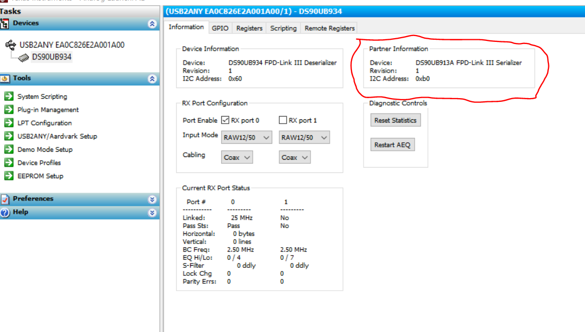Image resolution: width=585 pixels, height=332 pixels.
Task: Open EEPROM Setup
Action: click(40, 176)
